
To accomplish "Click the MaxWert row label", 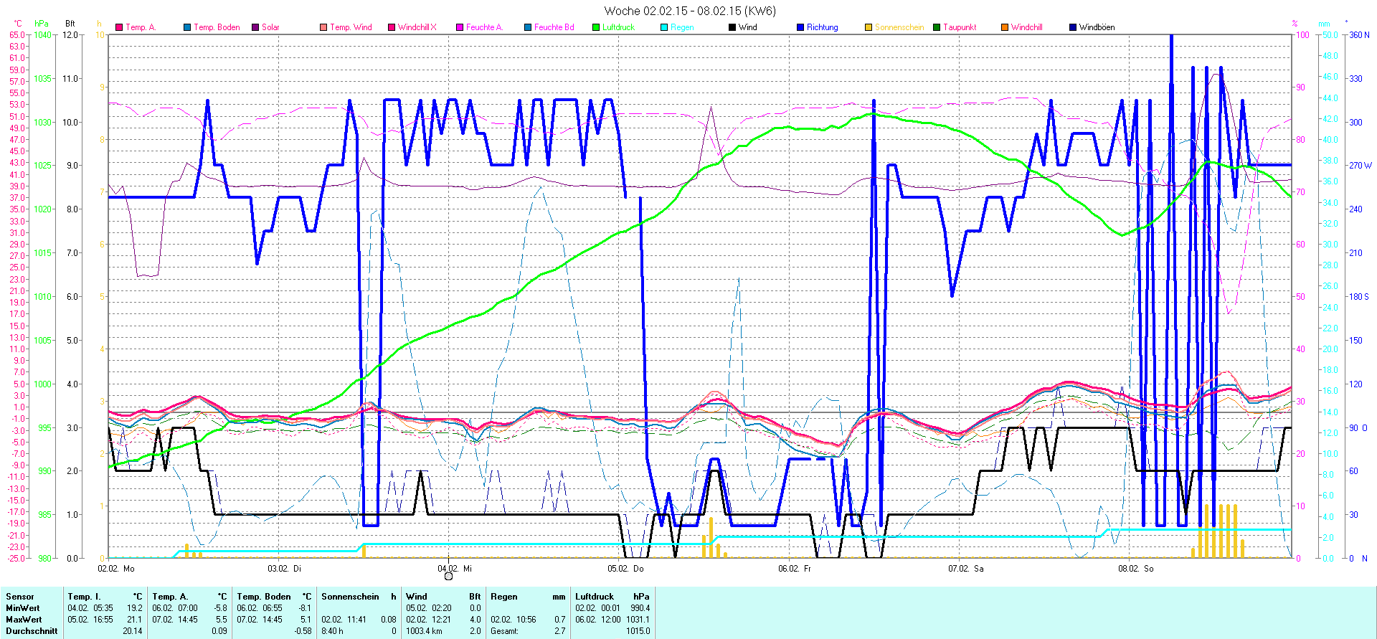I will [x=24, y=620].
